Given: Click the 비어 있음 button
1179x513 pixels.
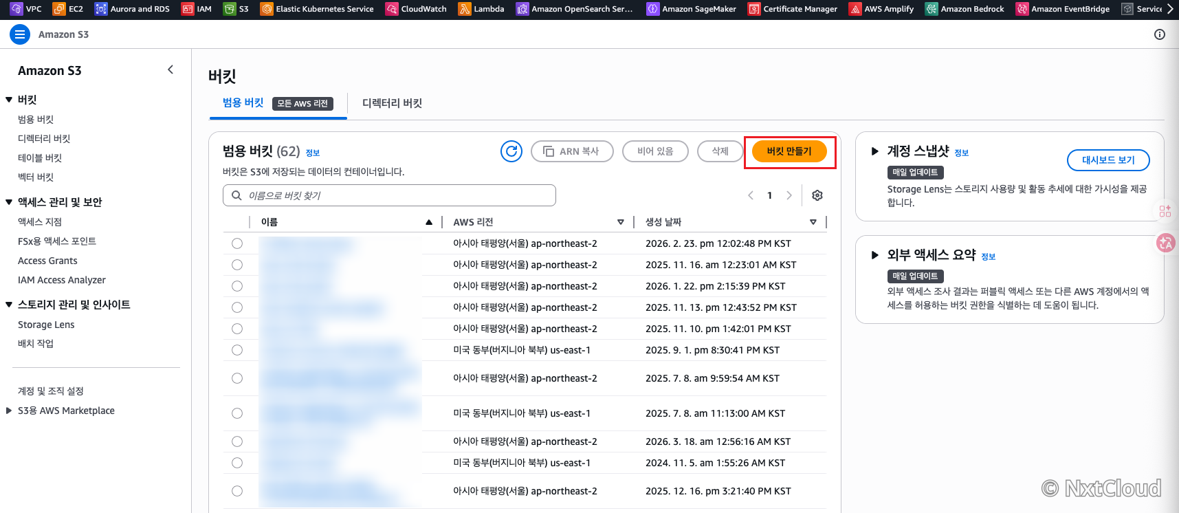Looking at the screenshot, I should pos(655,151).
